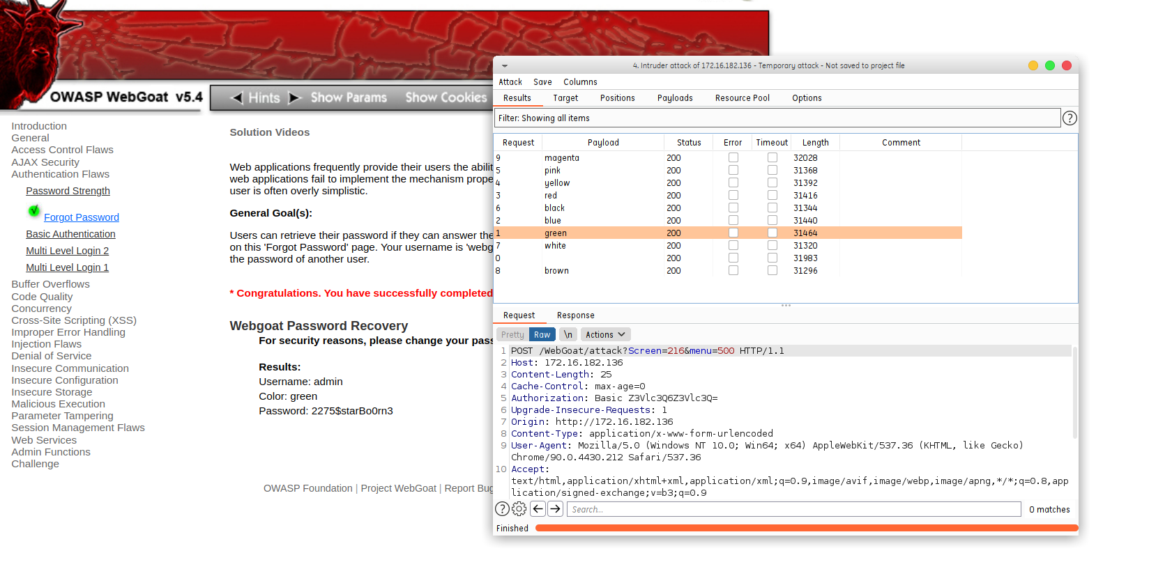
Task: Switch to the Positions tab
Action: [x=618, y=98]
